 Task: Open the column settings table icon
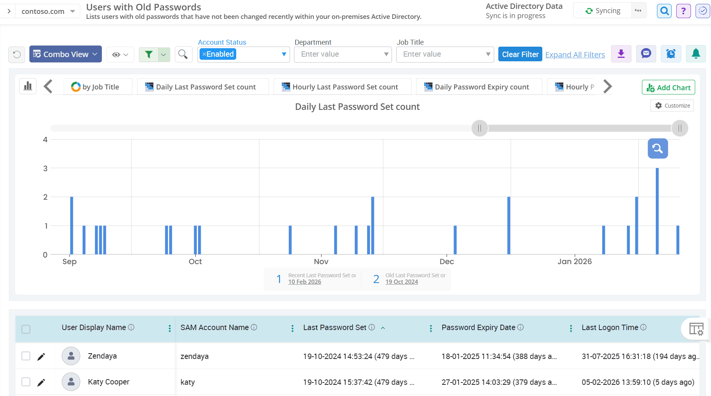[x=696, y=329]
